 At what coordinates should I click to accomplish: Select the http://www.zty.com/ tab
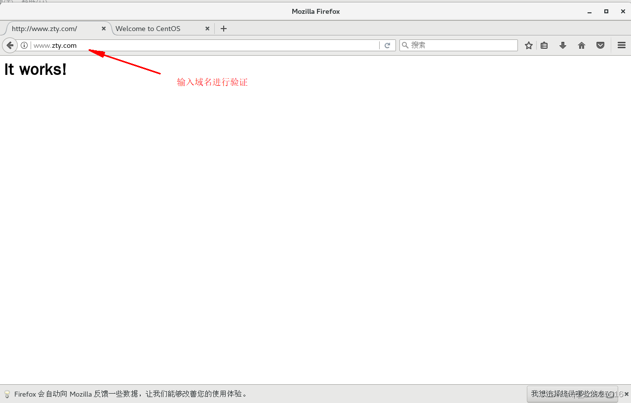point(58,29)
